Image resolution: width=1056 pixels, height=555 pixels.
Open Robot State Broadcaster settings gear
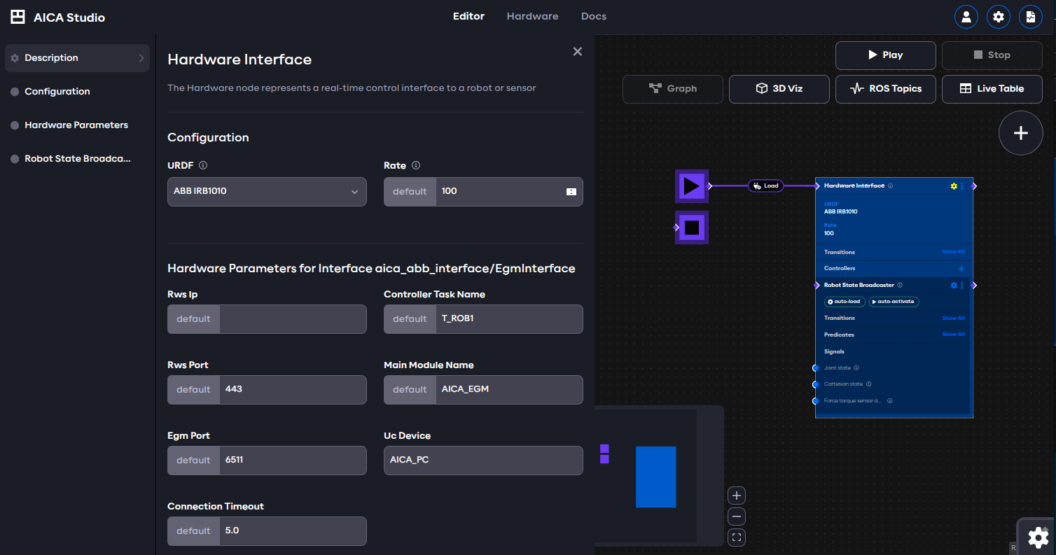point(953,286)
